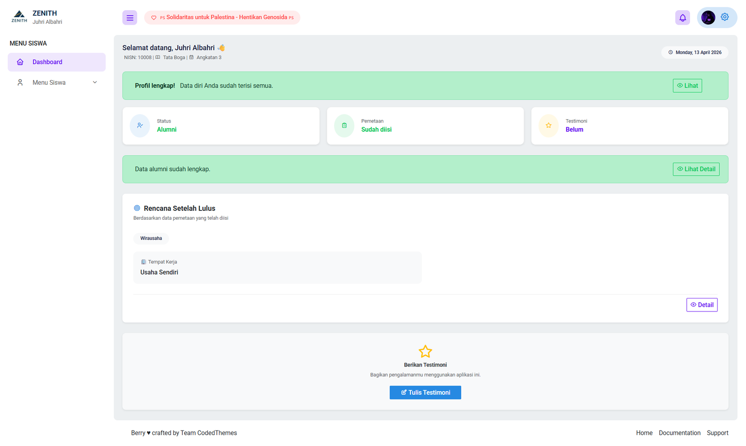Click Juhri Albahri name under ZENITH
Image resolution: width=746 pixels, height=446 pixels.
point(47,22)
